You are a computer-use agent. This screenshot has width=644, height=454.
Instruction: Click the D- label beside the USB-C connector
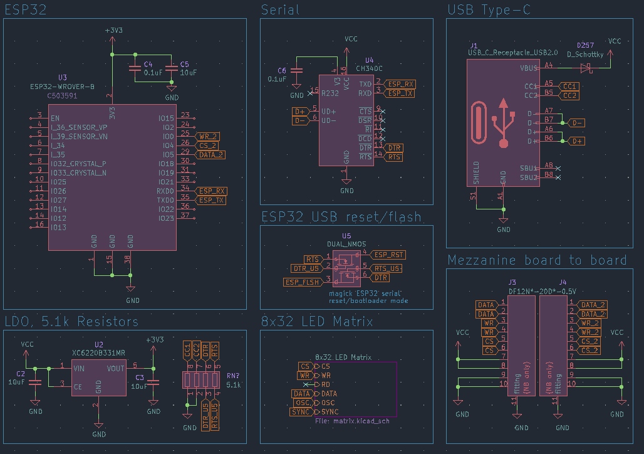[x=576, y=123]
